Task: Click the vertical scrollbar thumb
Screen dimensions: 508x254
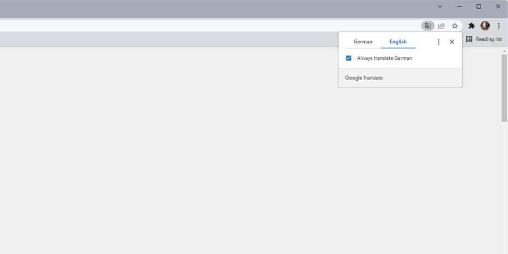Action: click(504, 86)
